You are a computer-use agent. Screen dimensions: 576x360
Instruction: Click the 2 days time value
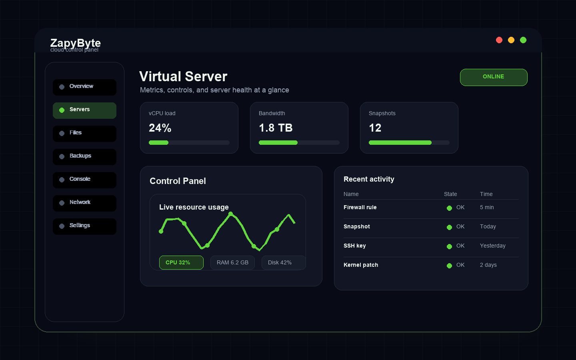[x=488, y=265]
